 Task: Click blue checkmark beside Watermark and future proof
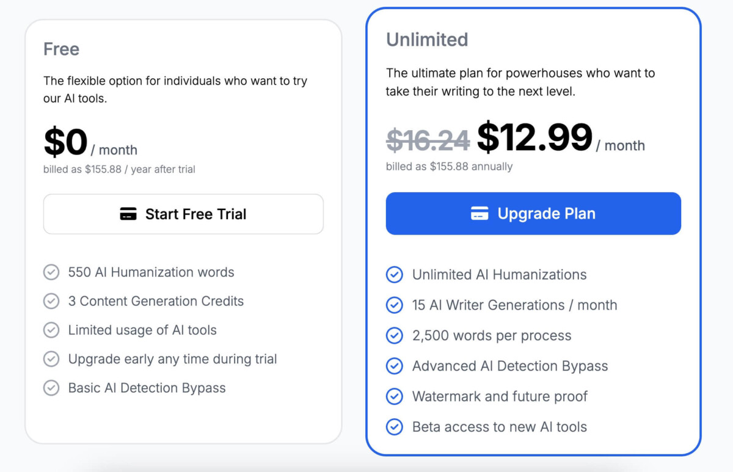point(395,396)
